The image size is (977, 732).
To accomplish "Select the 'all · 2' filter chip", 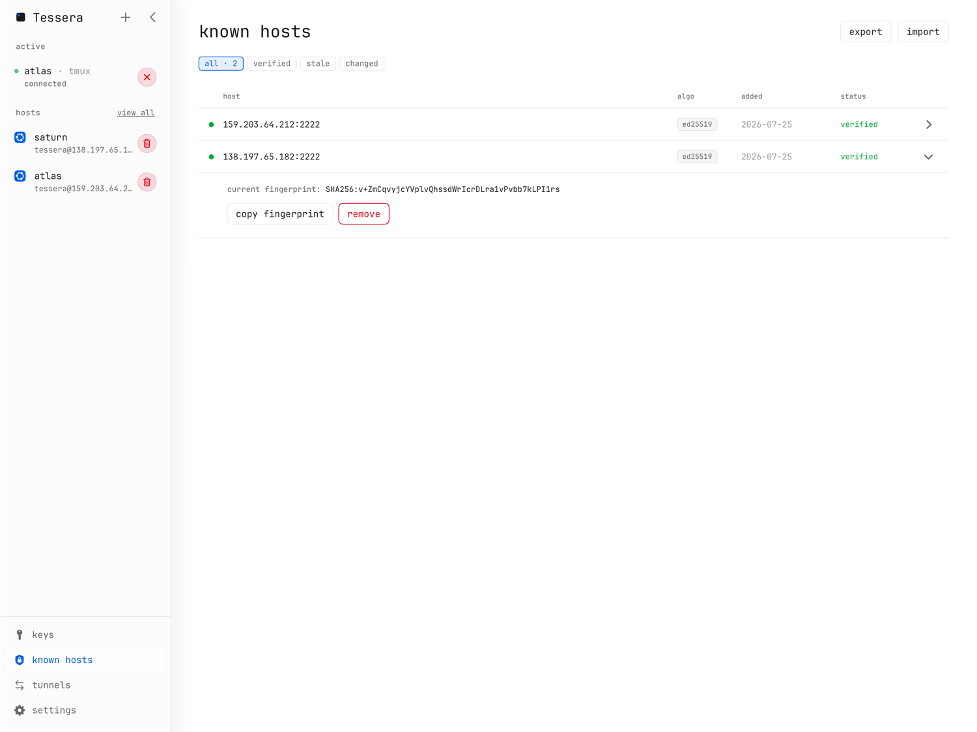I will coord(221,64).
